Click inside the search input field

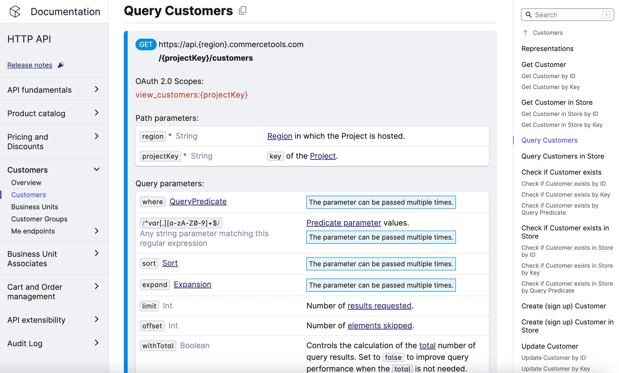(562, 14)
